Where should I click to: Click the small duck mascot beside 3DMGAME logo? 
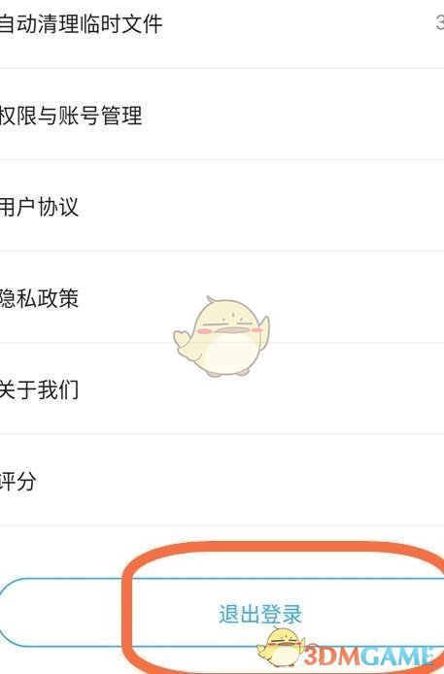click(282, 648)
